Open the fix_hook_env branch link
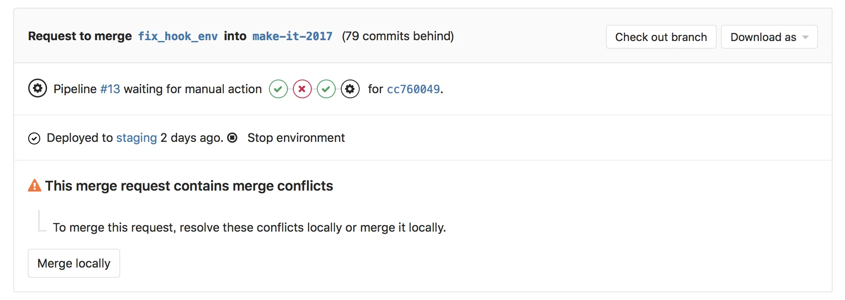This screenshot has height=300, width=845. [x=178, y=36]
